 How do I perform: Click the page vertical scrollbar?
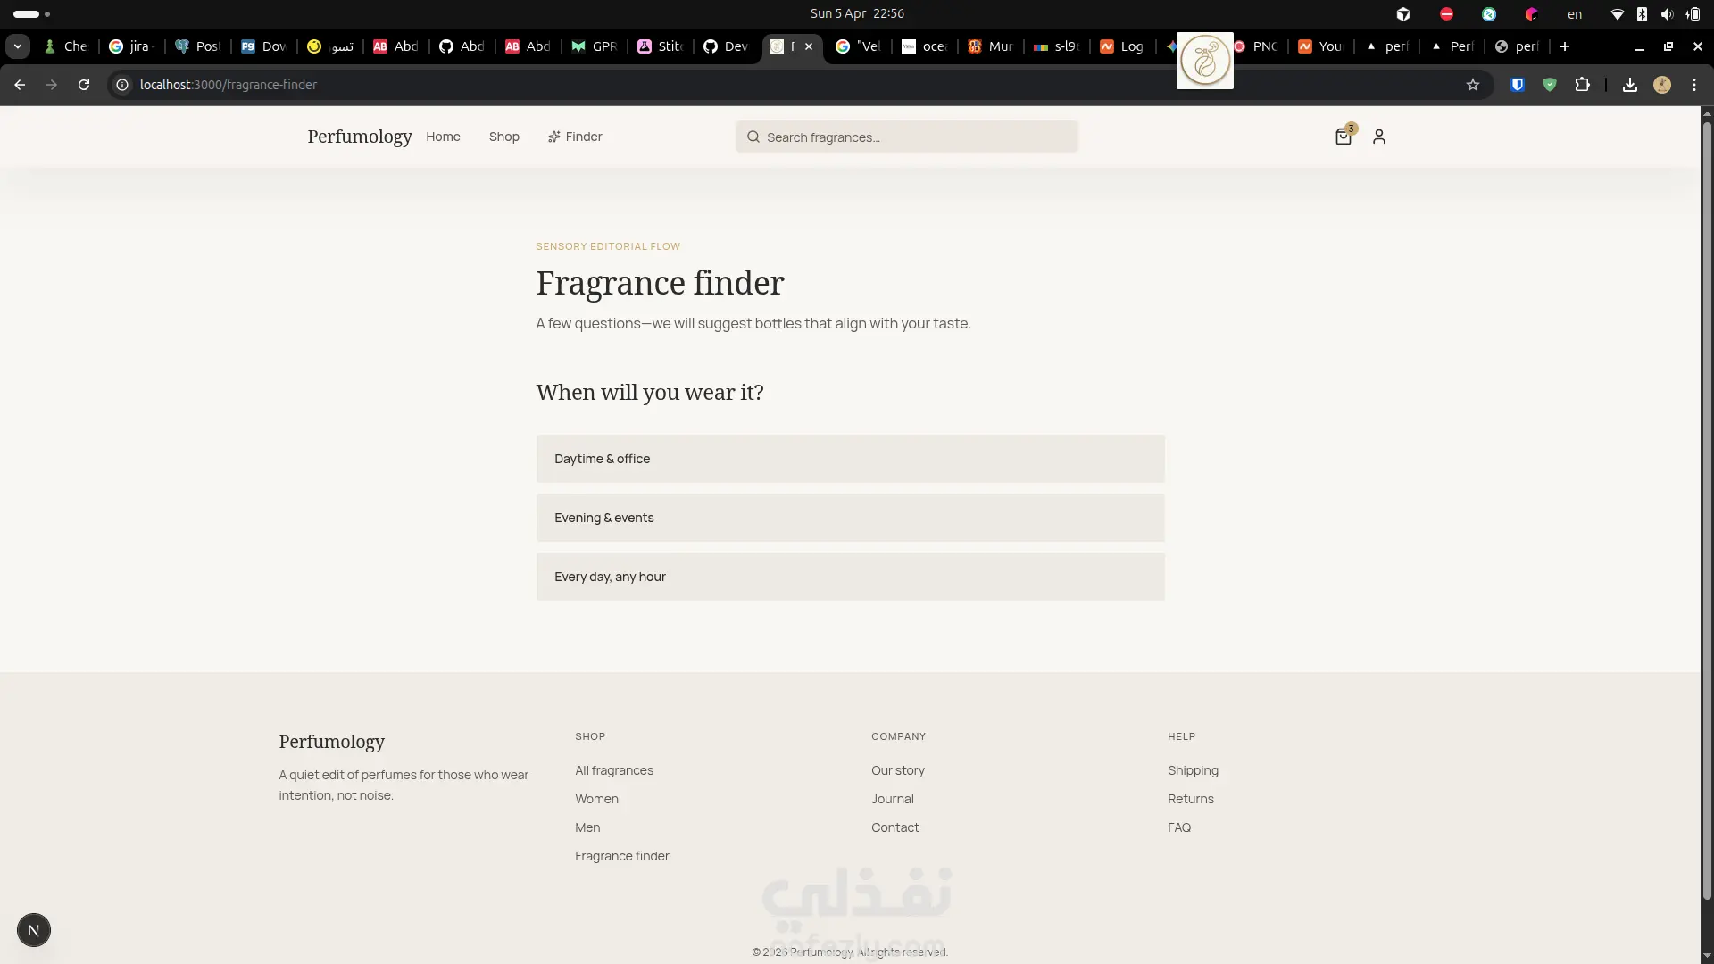pyautogui.click(x=1707, y=509)
